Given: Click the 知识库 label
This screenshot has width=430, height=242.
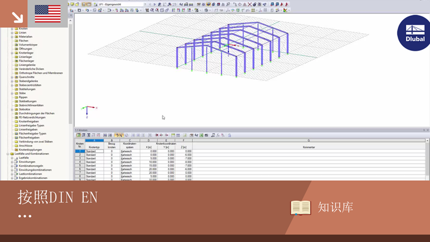Looking at the screenshot, I should click(x=336, y=207).
